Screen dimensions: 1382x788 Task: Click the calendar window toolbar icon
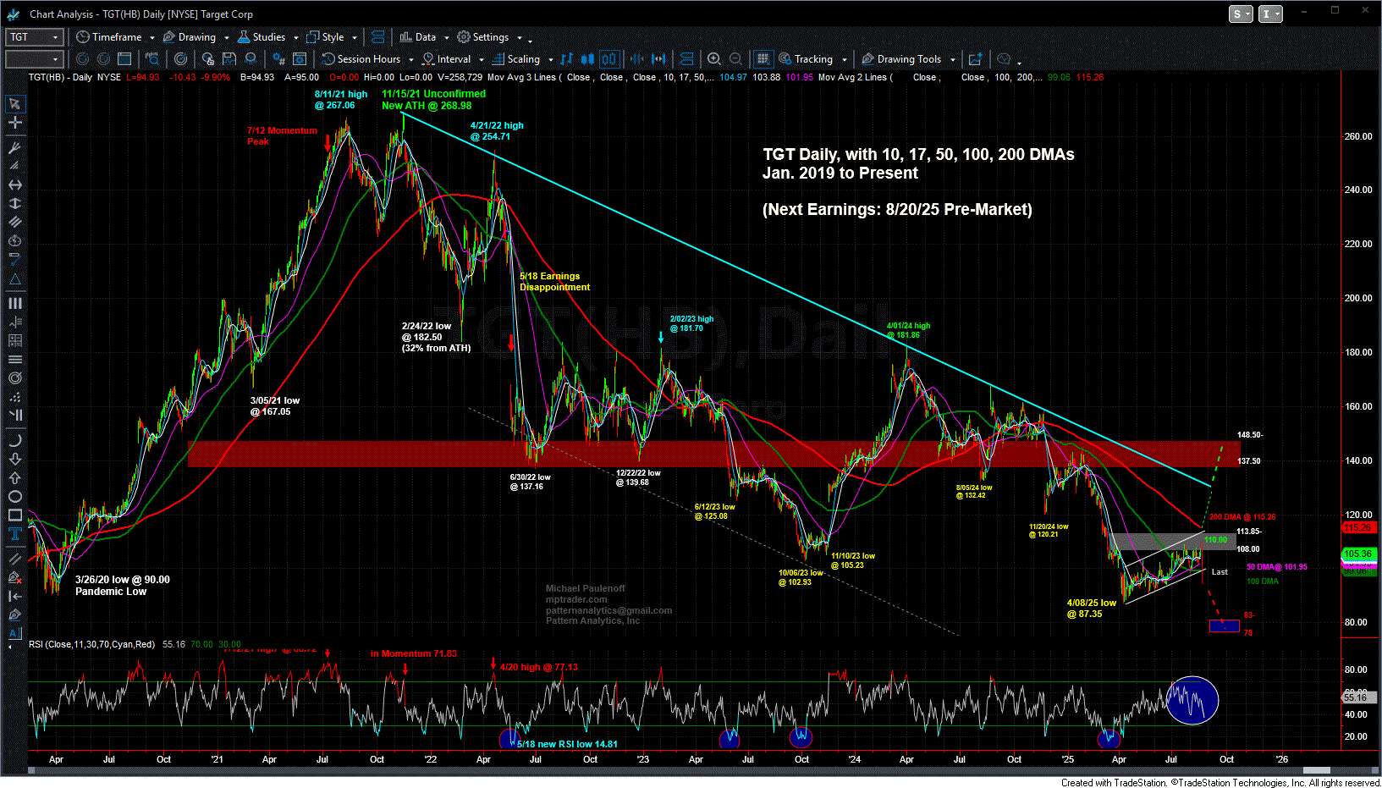(124, 59)
